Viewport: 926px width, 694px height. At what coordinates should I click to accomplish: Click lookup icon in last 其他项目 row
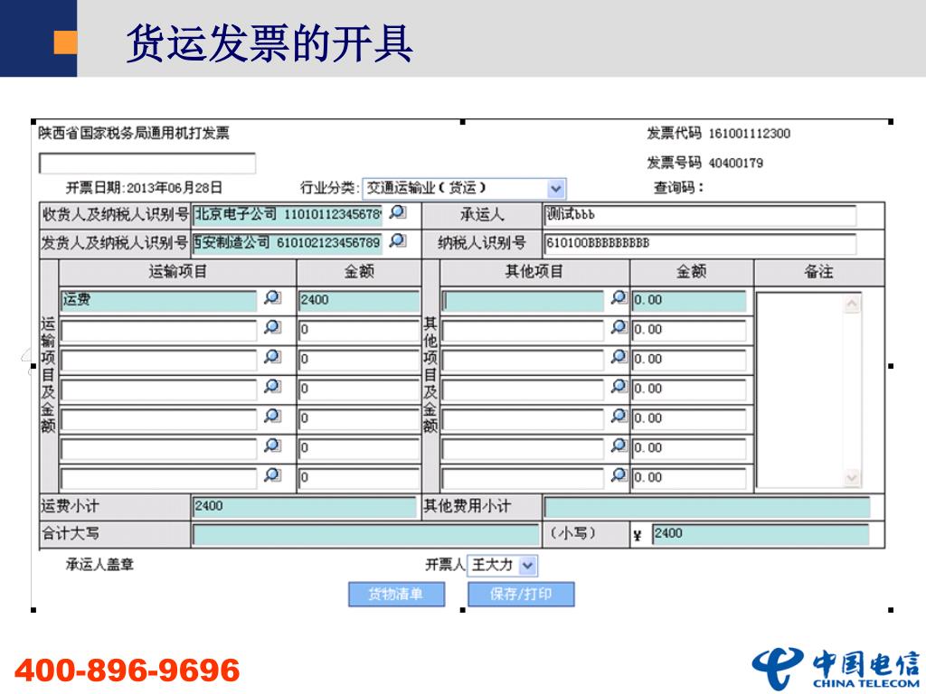pyautogui.click(x=619, y=474)
